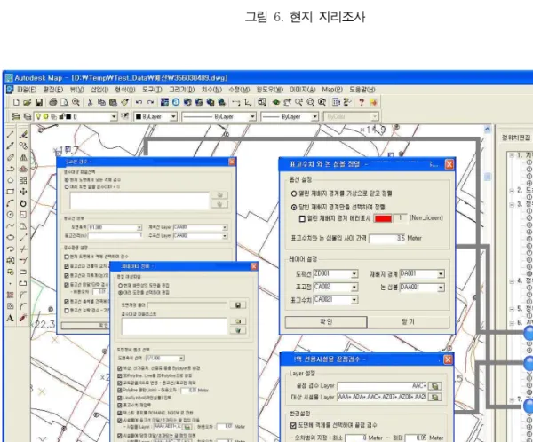
Task: Click the 끝점 검수 Layer field showing AAC
Action: click(382, 386)
